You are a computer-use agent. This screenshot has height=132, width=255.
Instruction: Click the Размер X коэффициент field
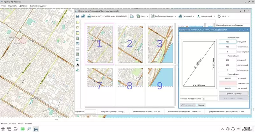tap(228, 52)
